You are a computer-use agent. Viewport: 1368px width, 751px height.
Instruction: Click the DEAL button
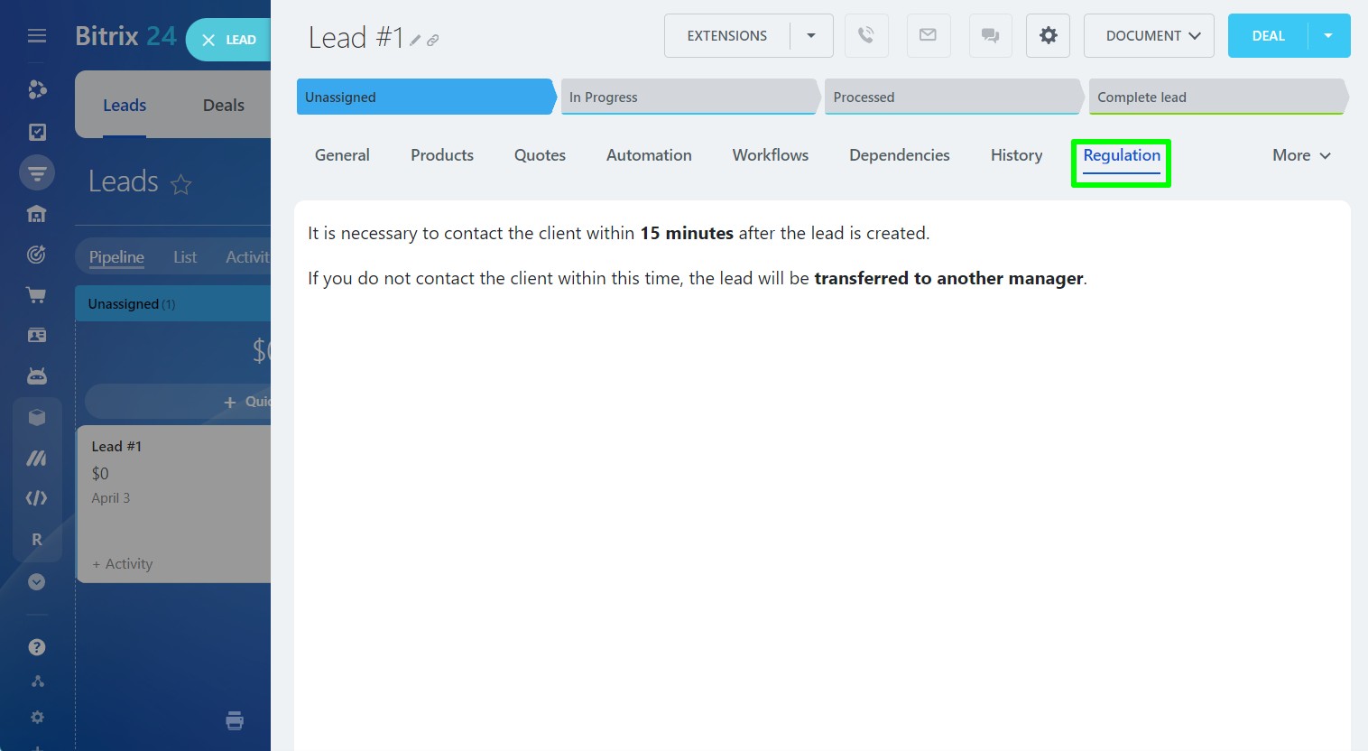coord(1268,36)
